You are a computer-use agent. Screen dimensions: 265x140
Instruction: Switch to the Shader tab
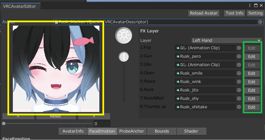click(x=191, y=131)
